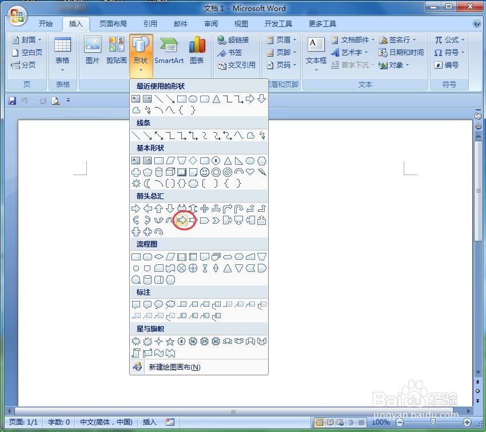Select the cloud callout in 标注
This screenshot has height=432, width=486.
(170, 304)
